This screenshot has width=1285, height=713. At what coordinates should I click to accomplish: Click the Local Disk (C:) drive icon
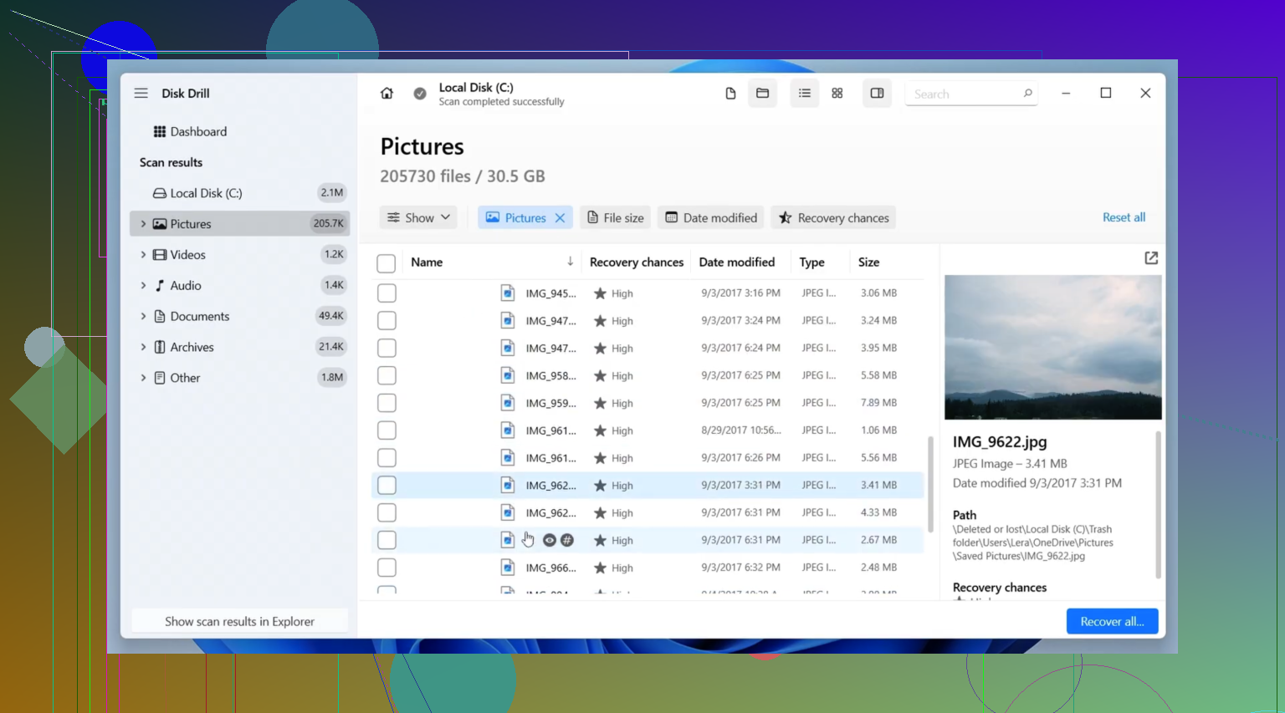[x=159, y=193]
